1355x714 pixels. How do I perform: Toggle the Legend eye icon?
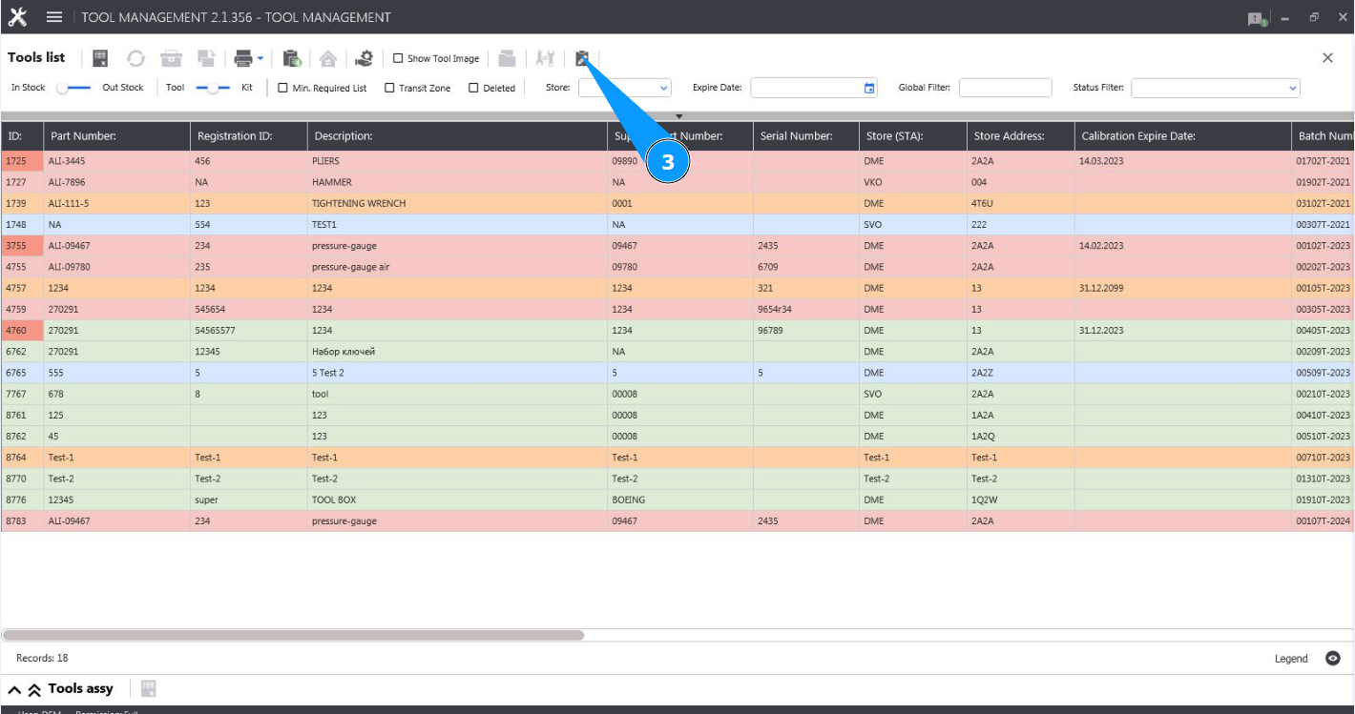point(1333,659)
